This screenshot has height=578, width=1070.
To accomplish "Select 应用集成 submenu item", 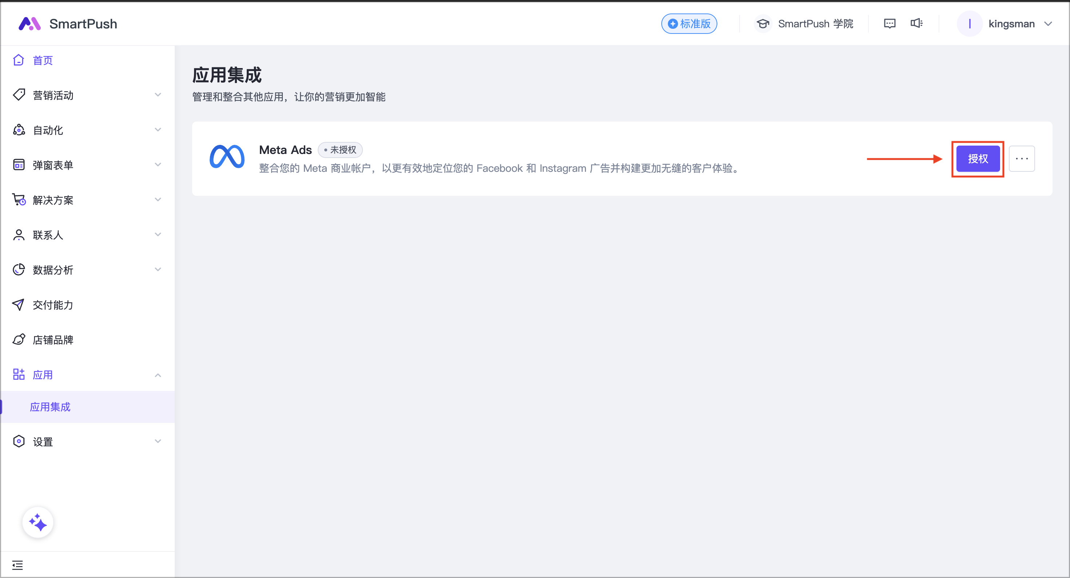I will 50,407.
